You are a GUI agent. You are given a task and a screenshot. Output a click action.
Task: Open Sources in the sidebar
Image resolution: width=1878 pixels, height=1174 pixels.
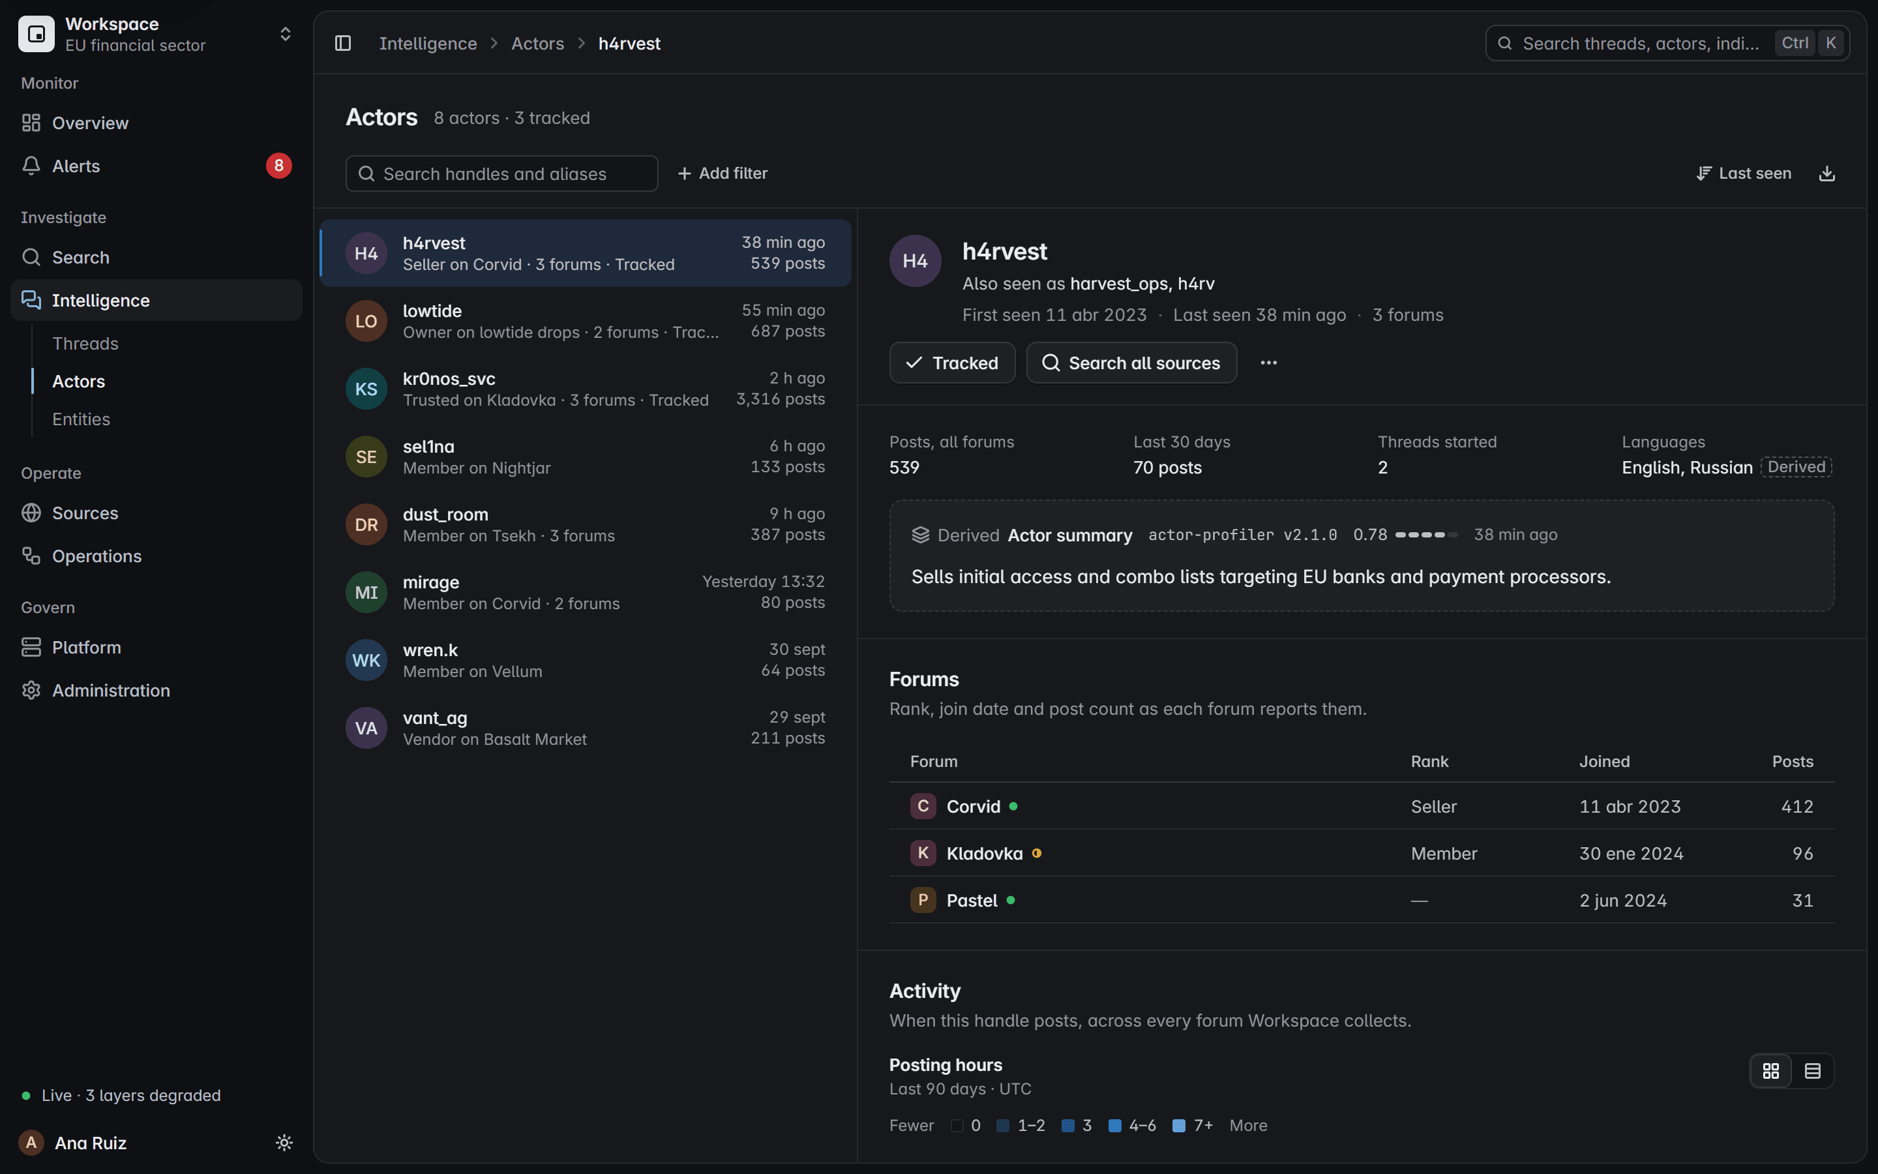coord(156,513)
